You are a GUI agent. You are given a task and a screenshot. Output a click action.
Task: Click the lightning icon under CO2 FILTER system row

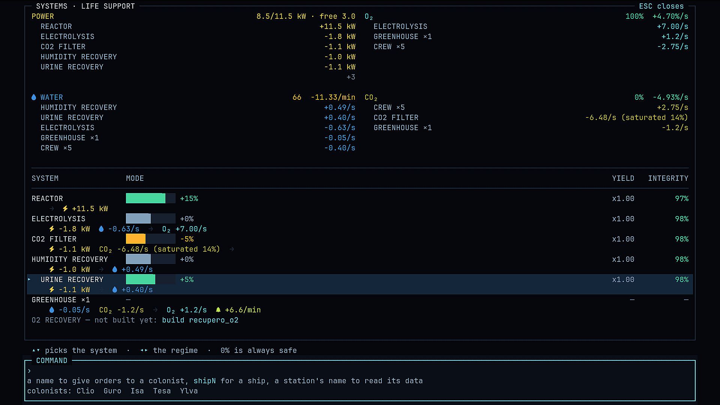click(52, 249)
